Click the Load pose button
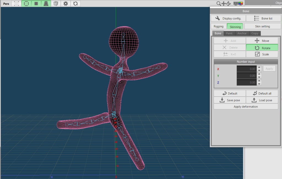The width and height of the screenshot is (282, 179). click(x=262, y=100)
